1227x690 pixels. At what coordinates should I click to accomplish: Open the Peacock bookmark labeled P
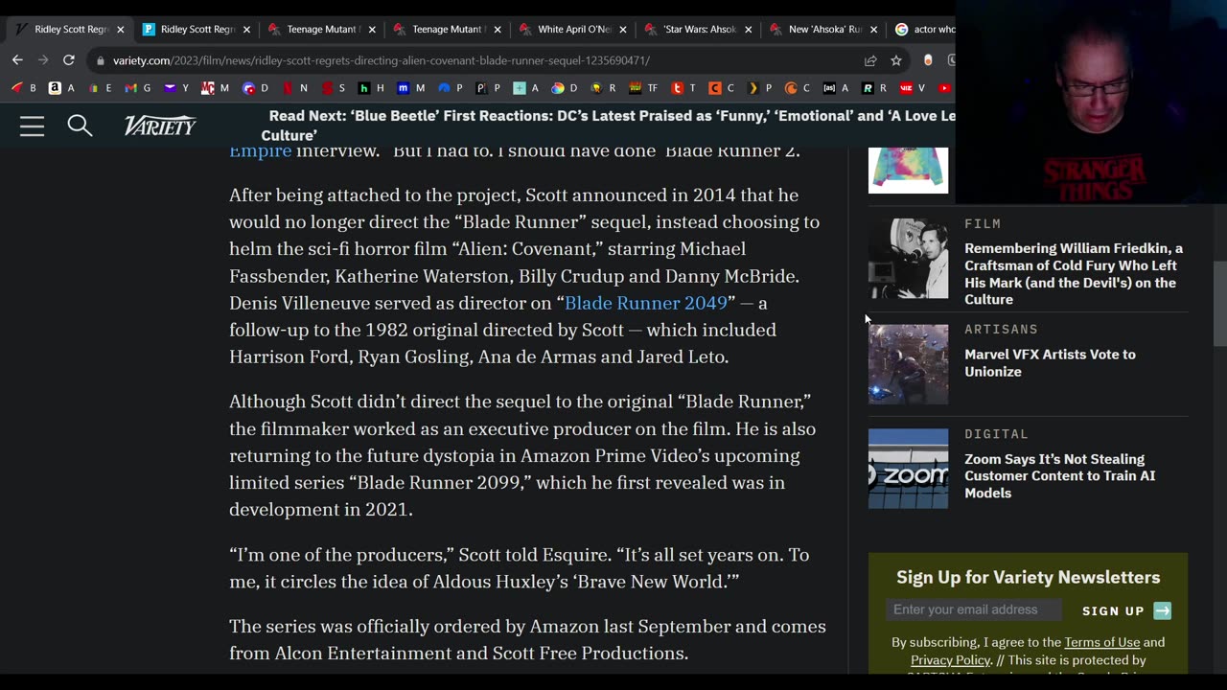(x=488, y=88)
